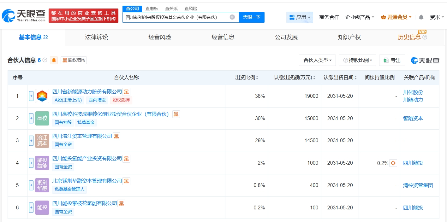Expand row 1 四川省新能源动力 details
This screenshot has width=447, height=222.
click(x=31, y=96)
